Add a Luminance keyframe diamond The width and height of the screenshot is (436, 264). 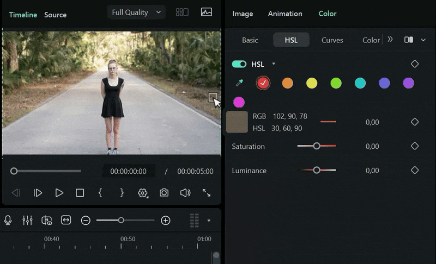415,170
